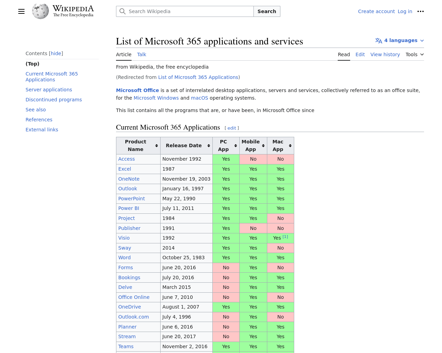Viewport: 442px width, 353px height.
Task: Click the Wikipedia globe logo
Action: click(x=40, y=11)
